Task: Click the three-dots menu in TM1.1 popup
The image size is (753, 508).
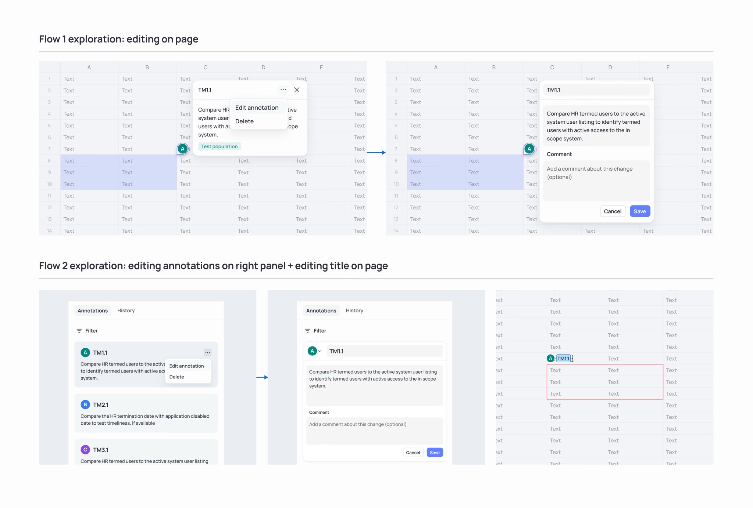Action: tap(283, 90)
